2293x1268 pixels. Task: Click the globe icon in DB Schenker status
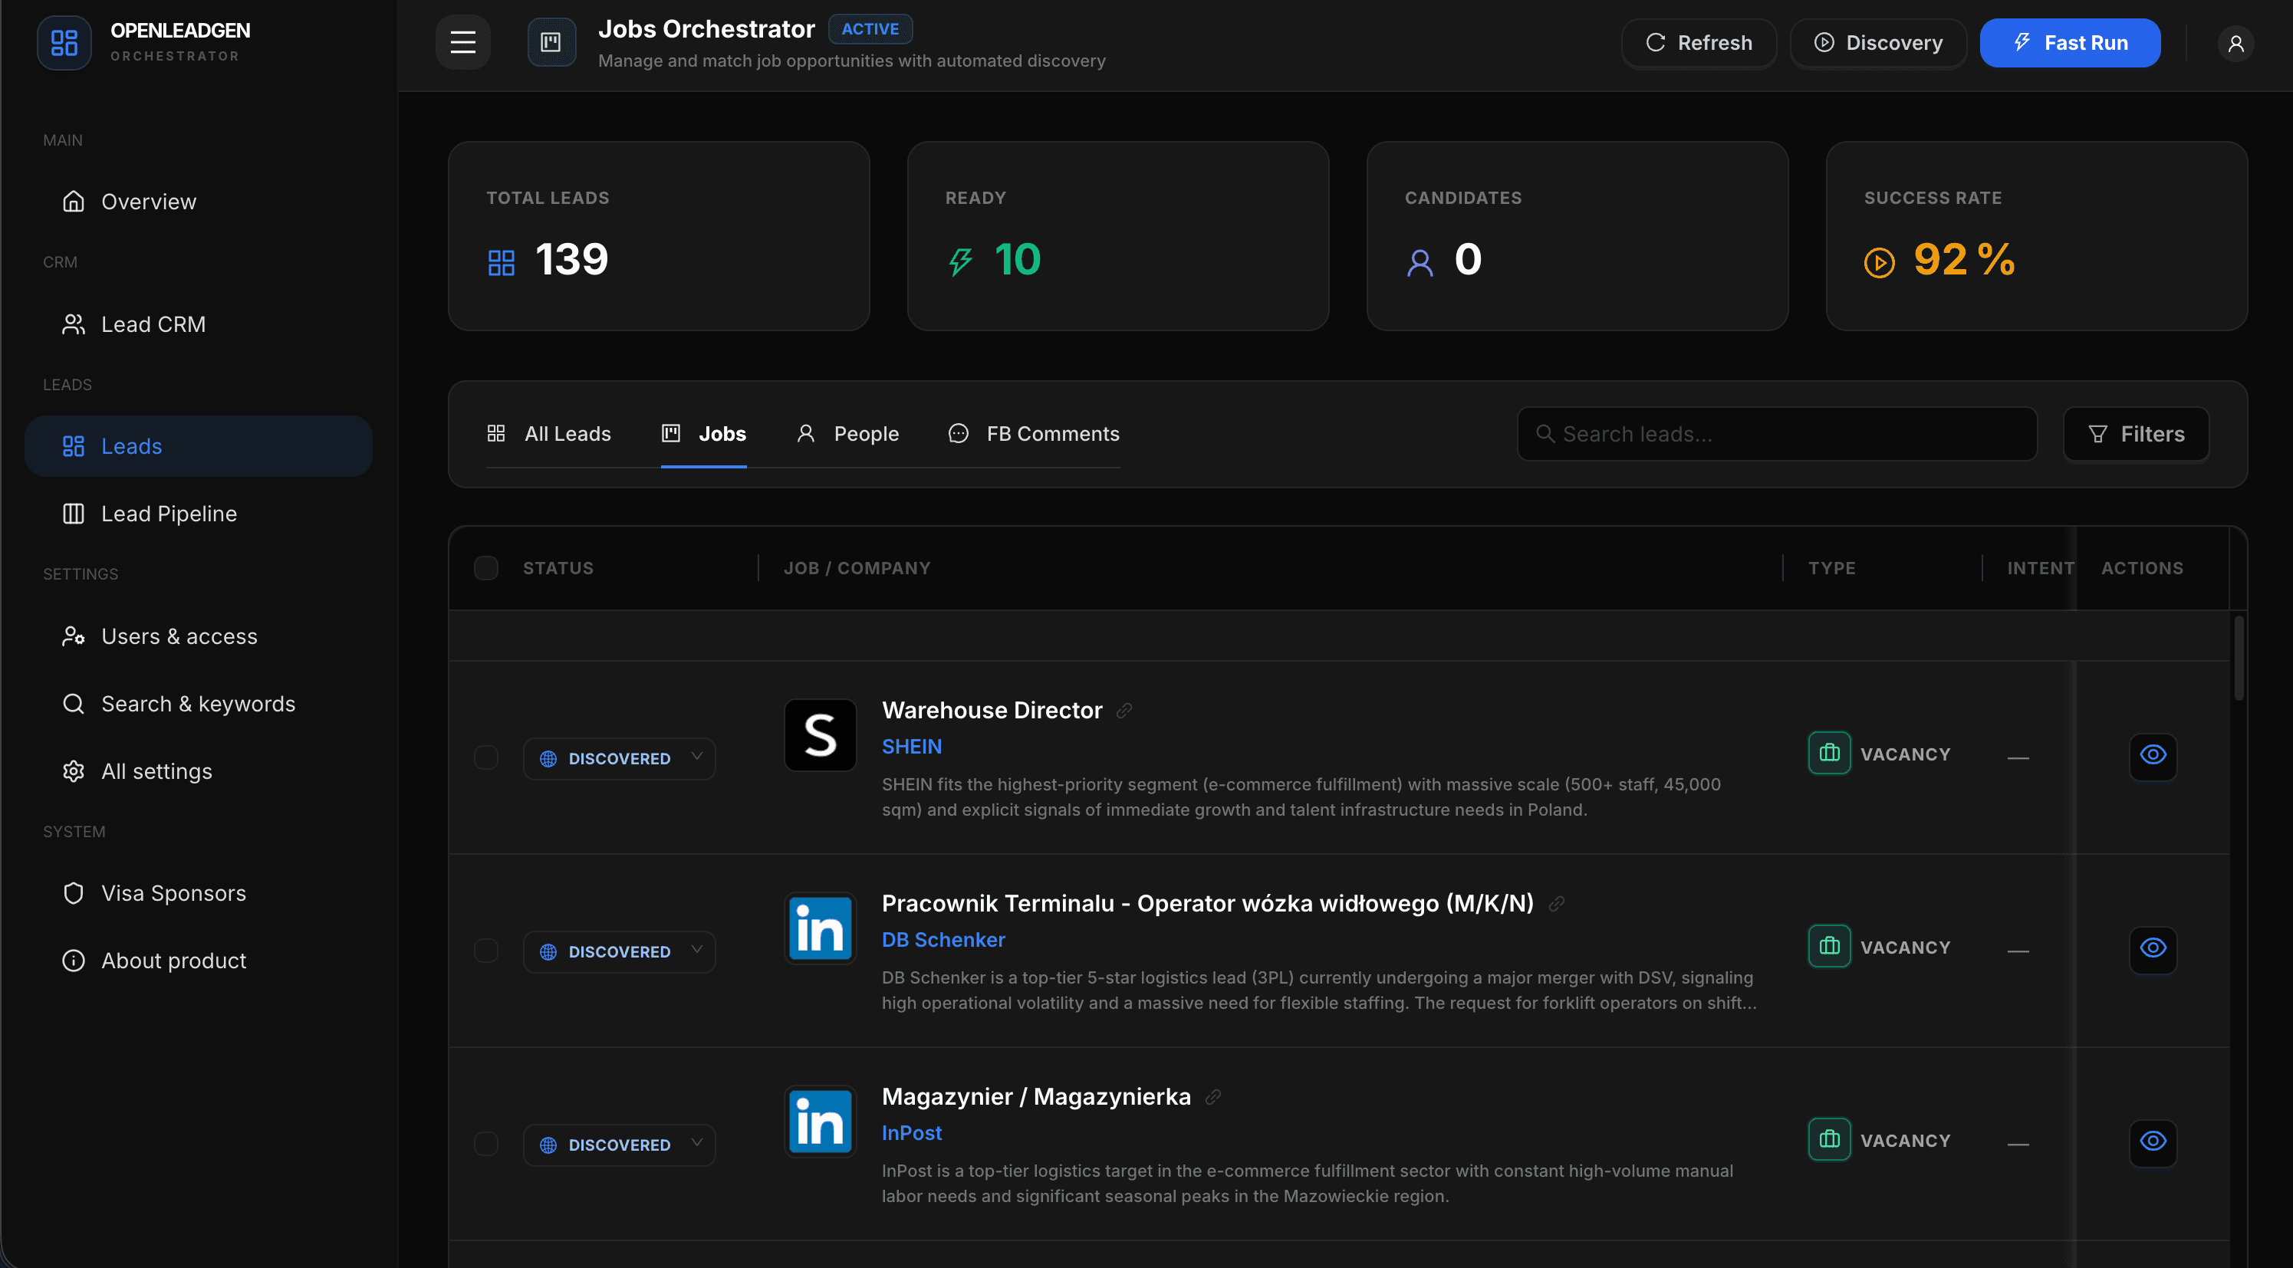[548, 952]
